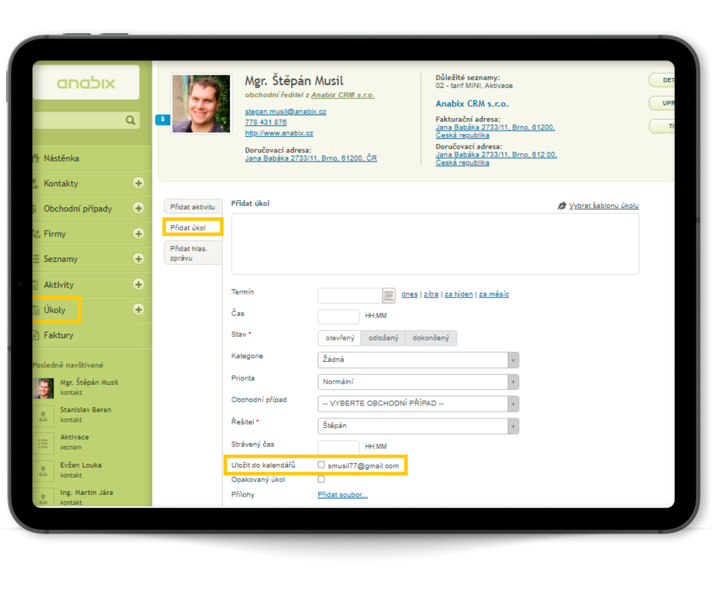Image resolution: width=713 pixels, height=594 pixels.
Task: Click the Vybrat šablonu úkolu link
Action: [x=604, y=206]
